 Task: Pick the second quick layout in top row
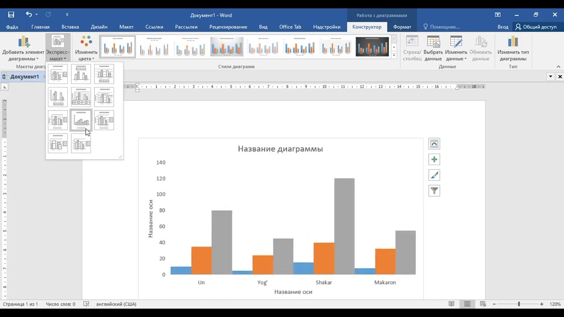pyautogui.click(x=81, y=74)
